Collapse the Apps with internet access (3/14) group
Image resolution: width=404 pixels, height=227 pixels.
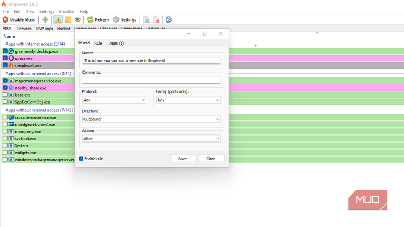[x=35, y=44]
